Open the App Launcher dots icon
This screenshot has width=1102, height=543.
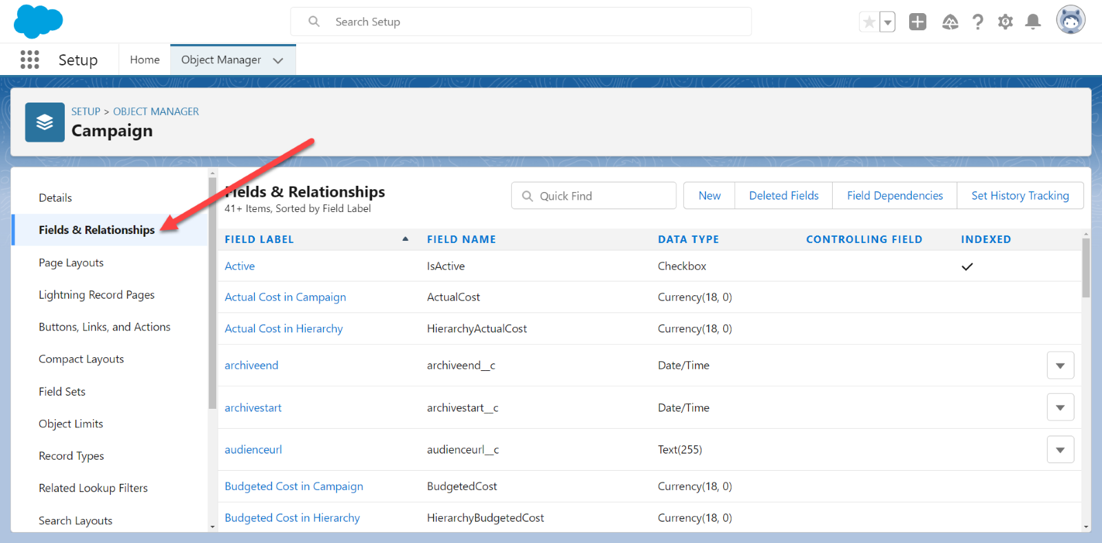click(30, 60)
